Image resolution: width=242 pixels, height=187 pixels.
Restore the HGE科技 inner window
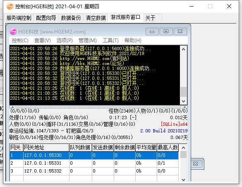166,31
